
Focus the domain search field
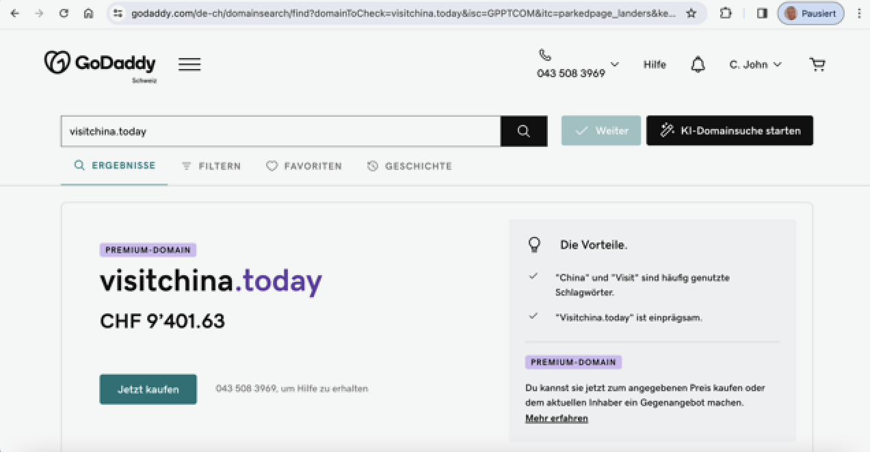click(x=280, y=131)
